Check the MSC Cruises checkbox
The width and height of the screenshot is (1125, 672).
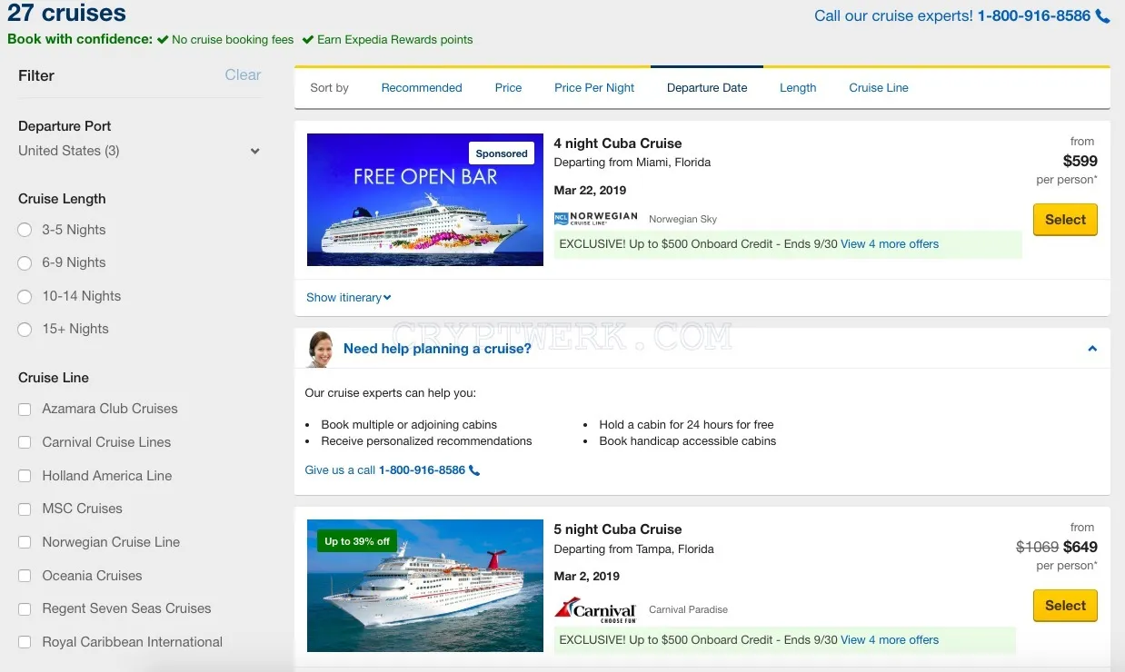click(25, 509)
